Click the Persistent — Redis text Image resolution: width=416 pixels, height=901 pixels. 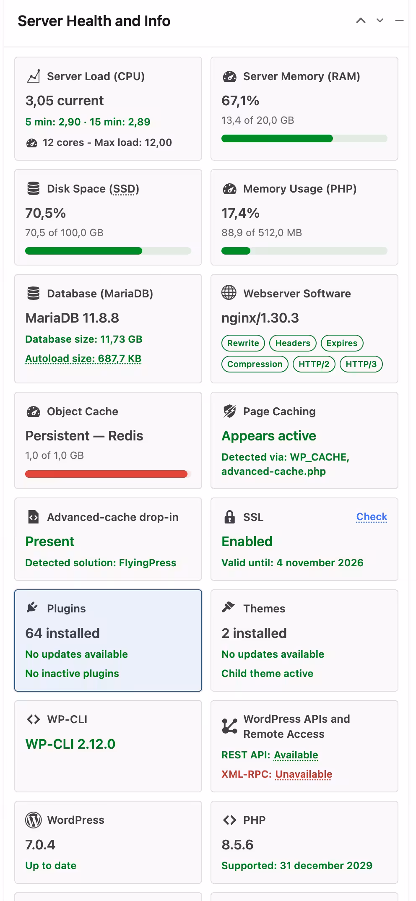point(84,436)
